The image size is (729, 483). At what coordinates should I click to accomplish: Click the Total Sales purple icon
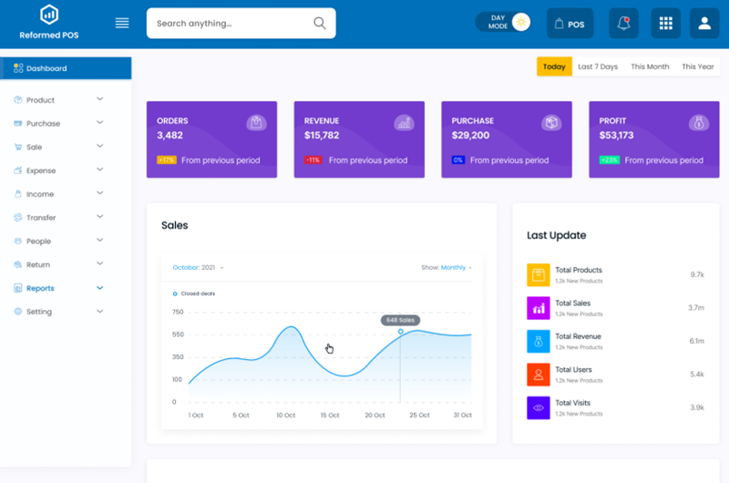(x=539, y=308)
